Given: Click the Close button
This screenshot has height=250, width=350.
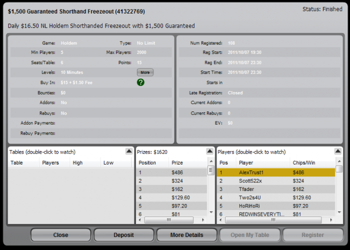Looking at the screenshot, I should coord(60,235).
